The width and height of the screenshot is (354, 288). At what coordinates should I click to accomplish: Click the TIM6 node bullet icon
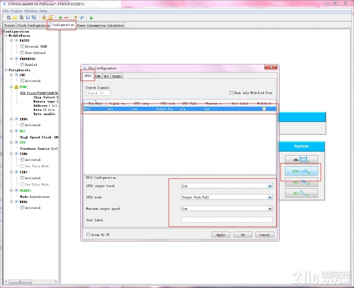point(16,154)
